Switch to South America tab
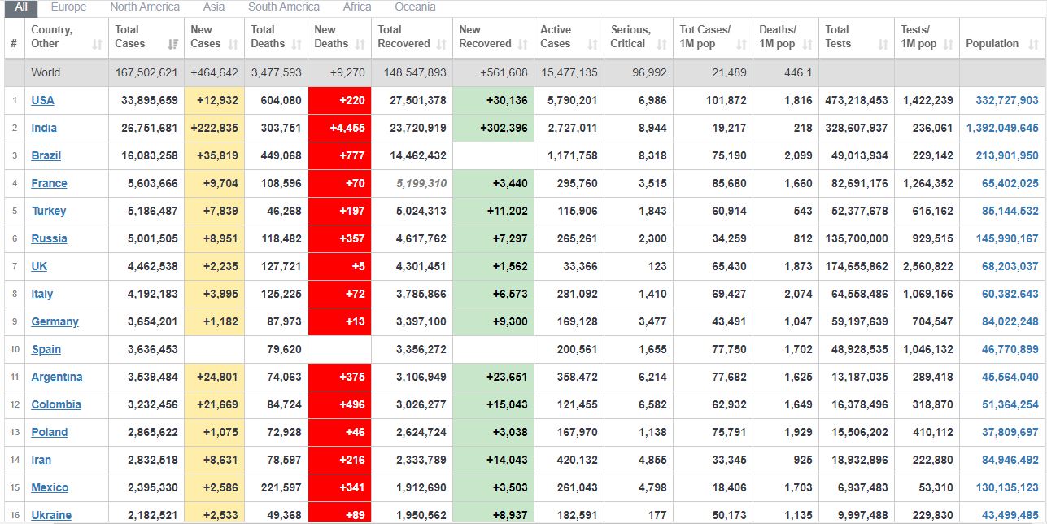Screen dimensions: 1047x524 pos(284,7)
